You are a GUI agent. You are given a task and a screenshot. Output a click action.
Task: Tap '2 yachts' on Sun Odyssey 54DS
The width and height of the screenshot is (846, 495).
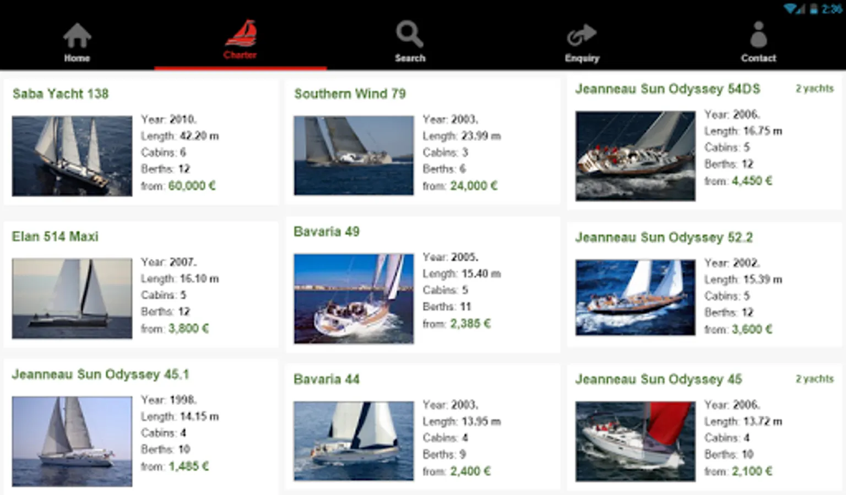815,89
